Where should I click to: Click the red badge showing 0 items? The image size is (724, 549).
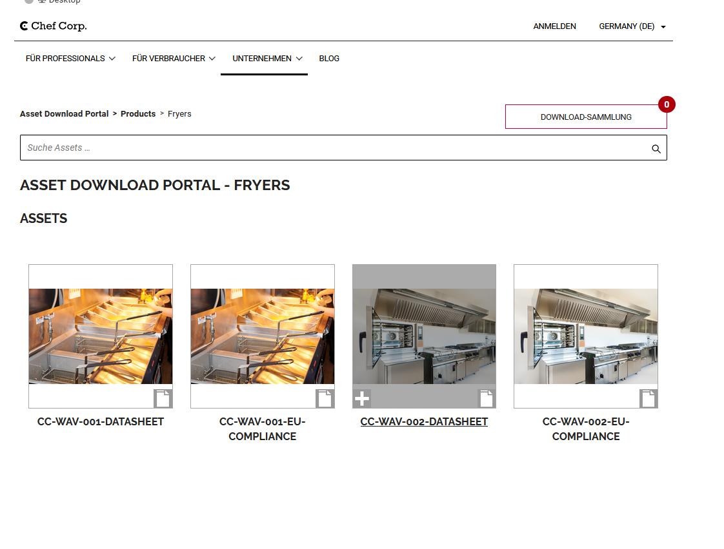tap(667, 104)
